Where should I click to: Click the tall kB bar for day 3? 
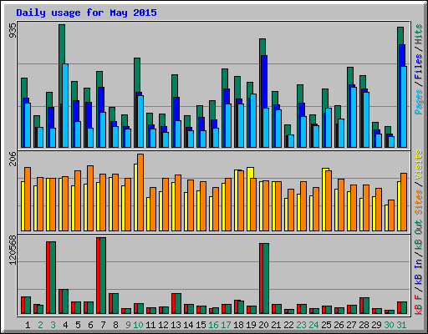tap(51, 278)
